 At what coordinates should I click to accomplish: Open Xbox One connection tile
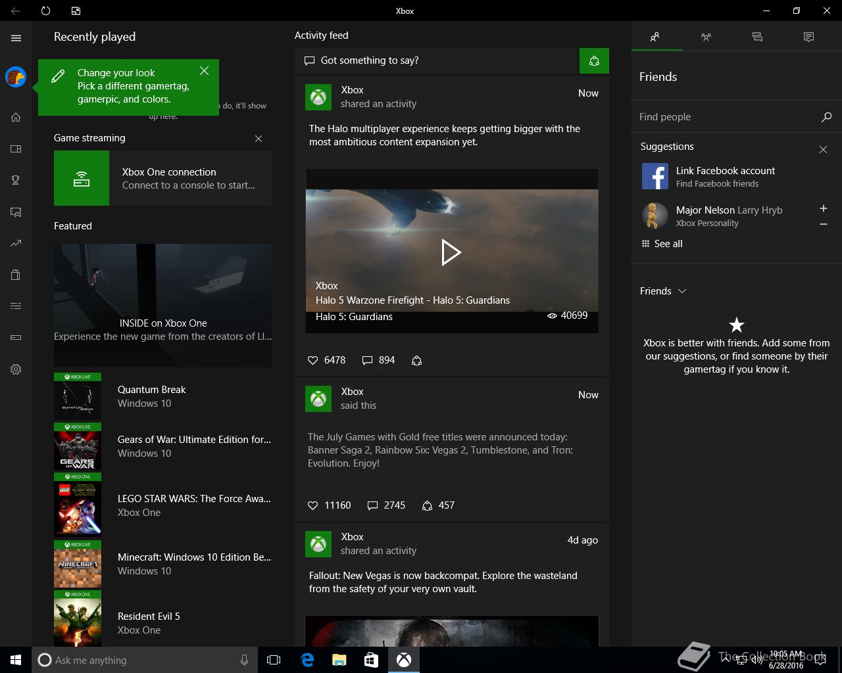163,178
